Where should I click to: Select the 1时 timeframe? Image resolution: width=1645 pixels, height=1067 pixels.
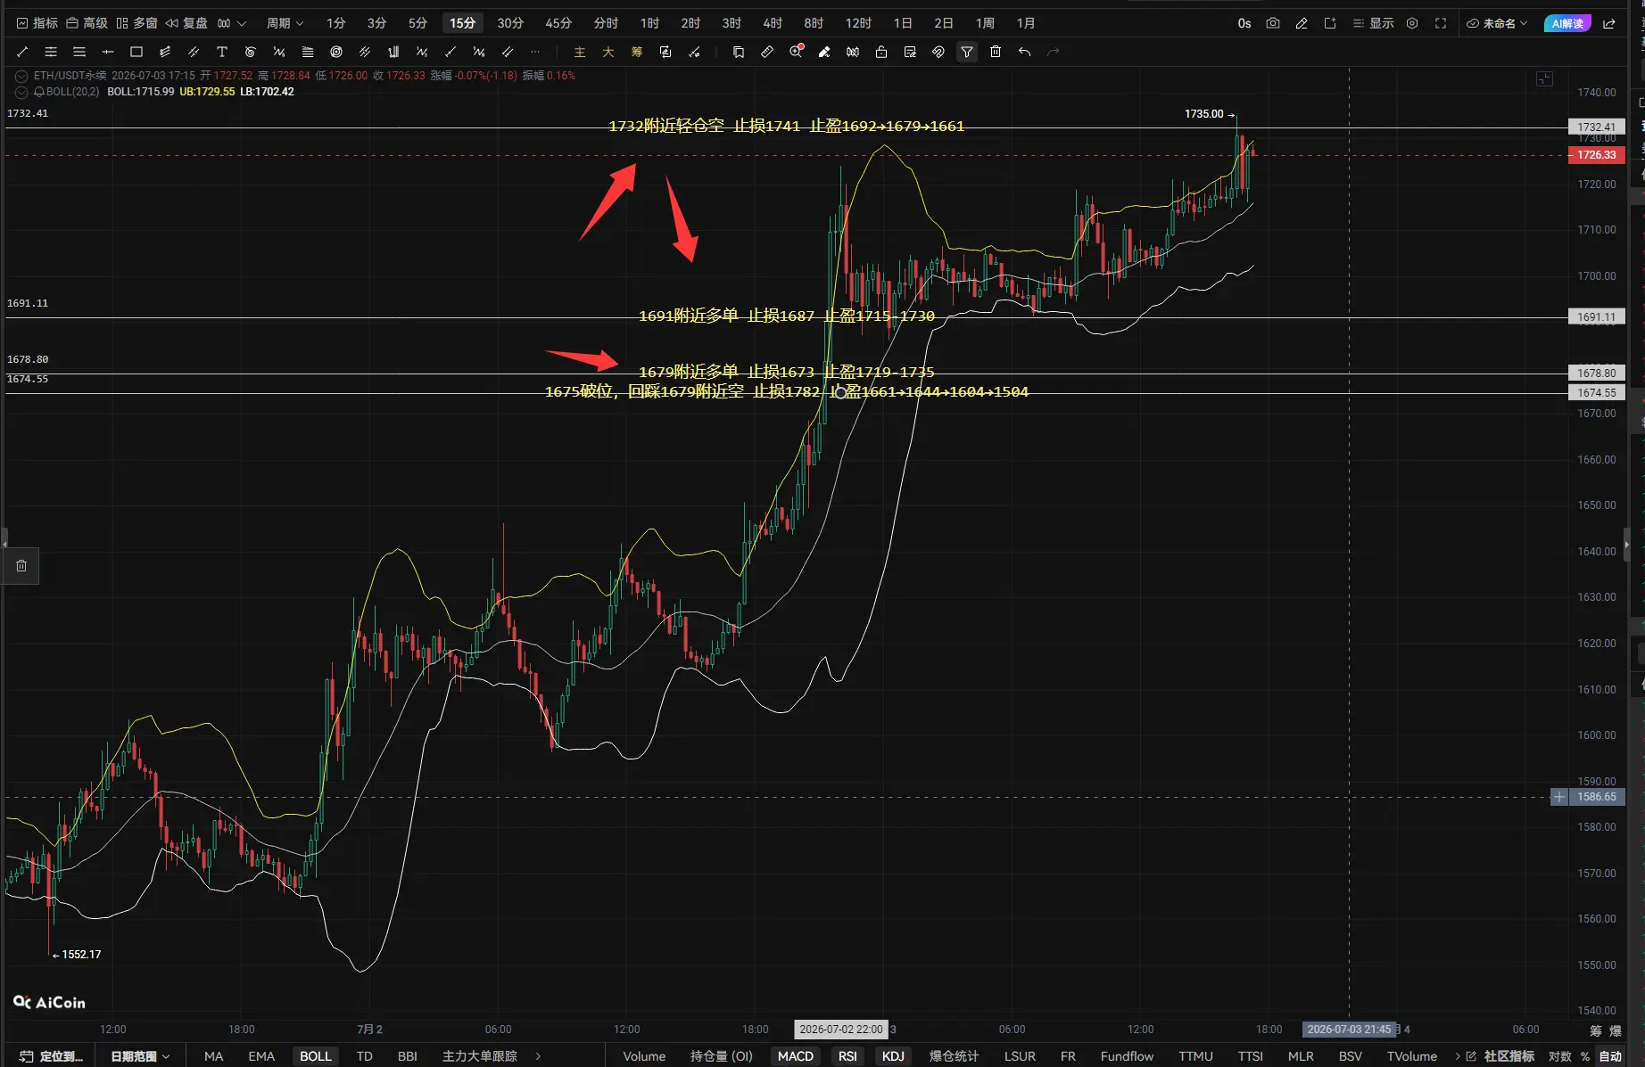tap(649, 23)
